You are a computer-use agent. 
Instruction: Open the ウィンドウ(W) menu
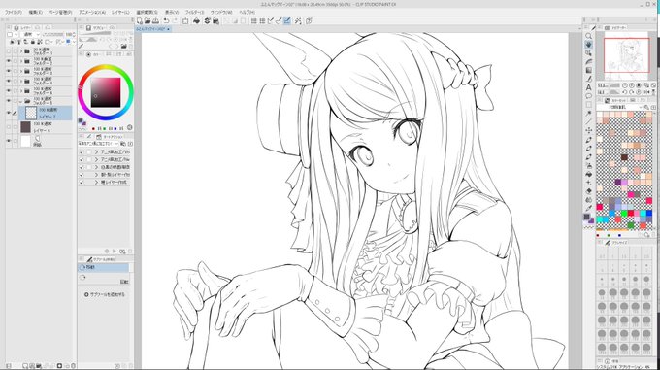[221, 13]
